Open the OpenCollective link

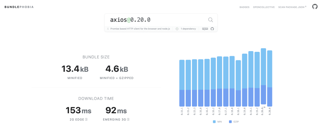tap(264, 7)
